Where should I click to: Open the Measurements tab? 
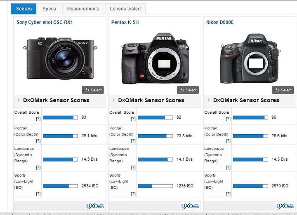pos(83,9)
